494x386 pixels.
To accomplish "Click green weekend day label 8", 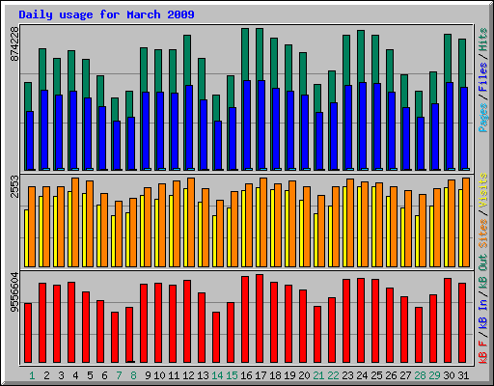I will point(133,375).
